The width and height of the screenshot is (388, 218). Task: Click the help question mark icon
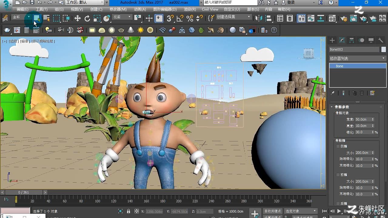click(274, 30)
